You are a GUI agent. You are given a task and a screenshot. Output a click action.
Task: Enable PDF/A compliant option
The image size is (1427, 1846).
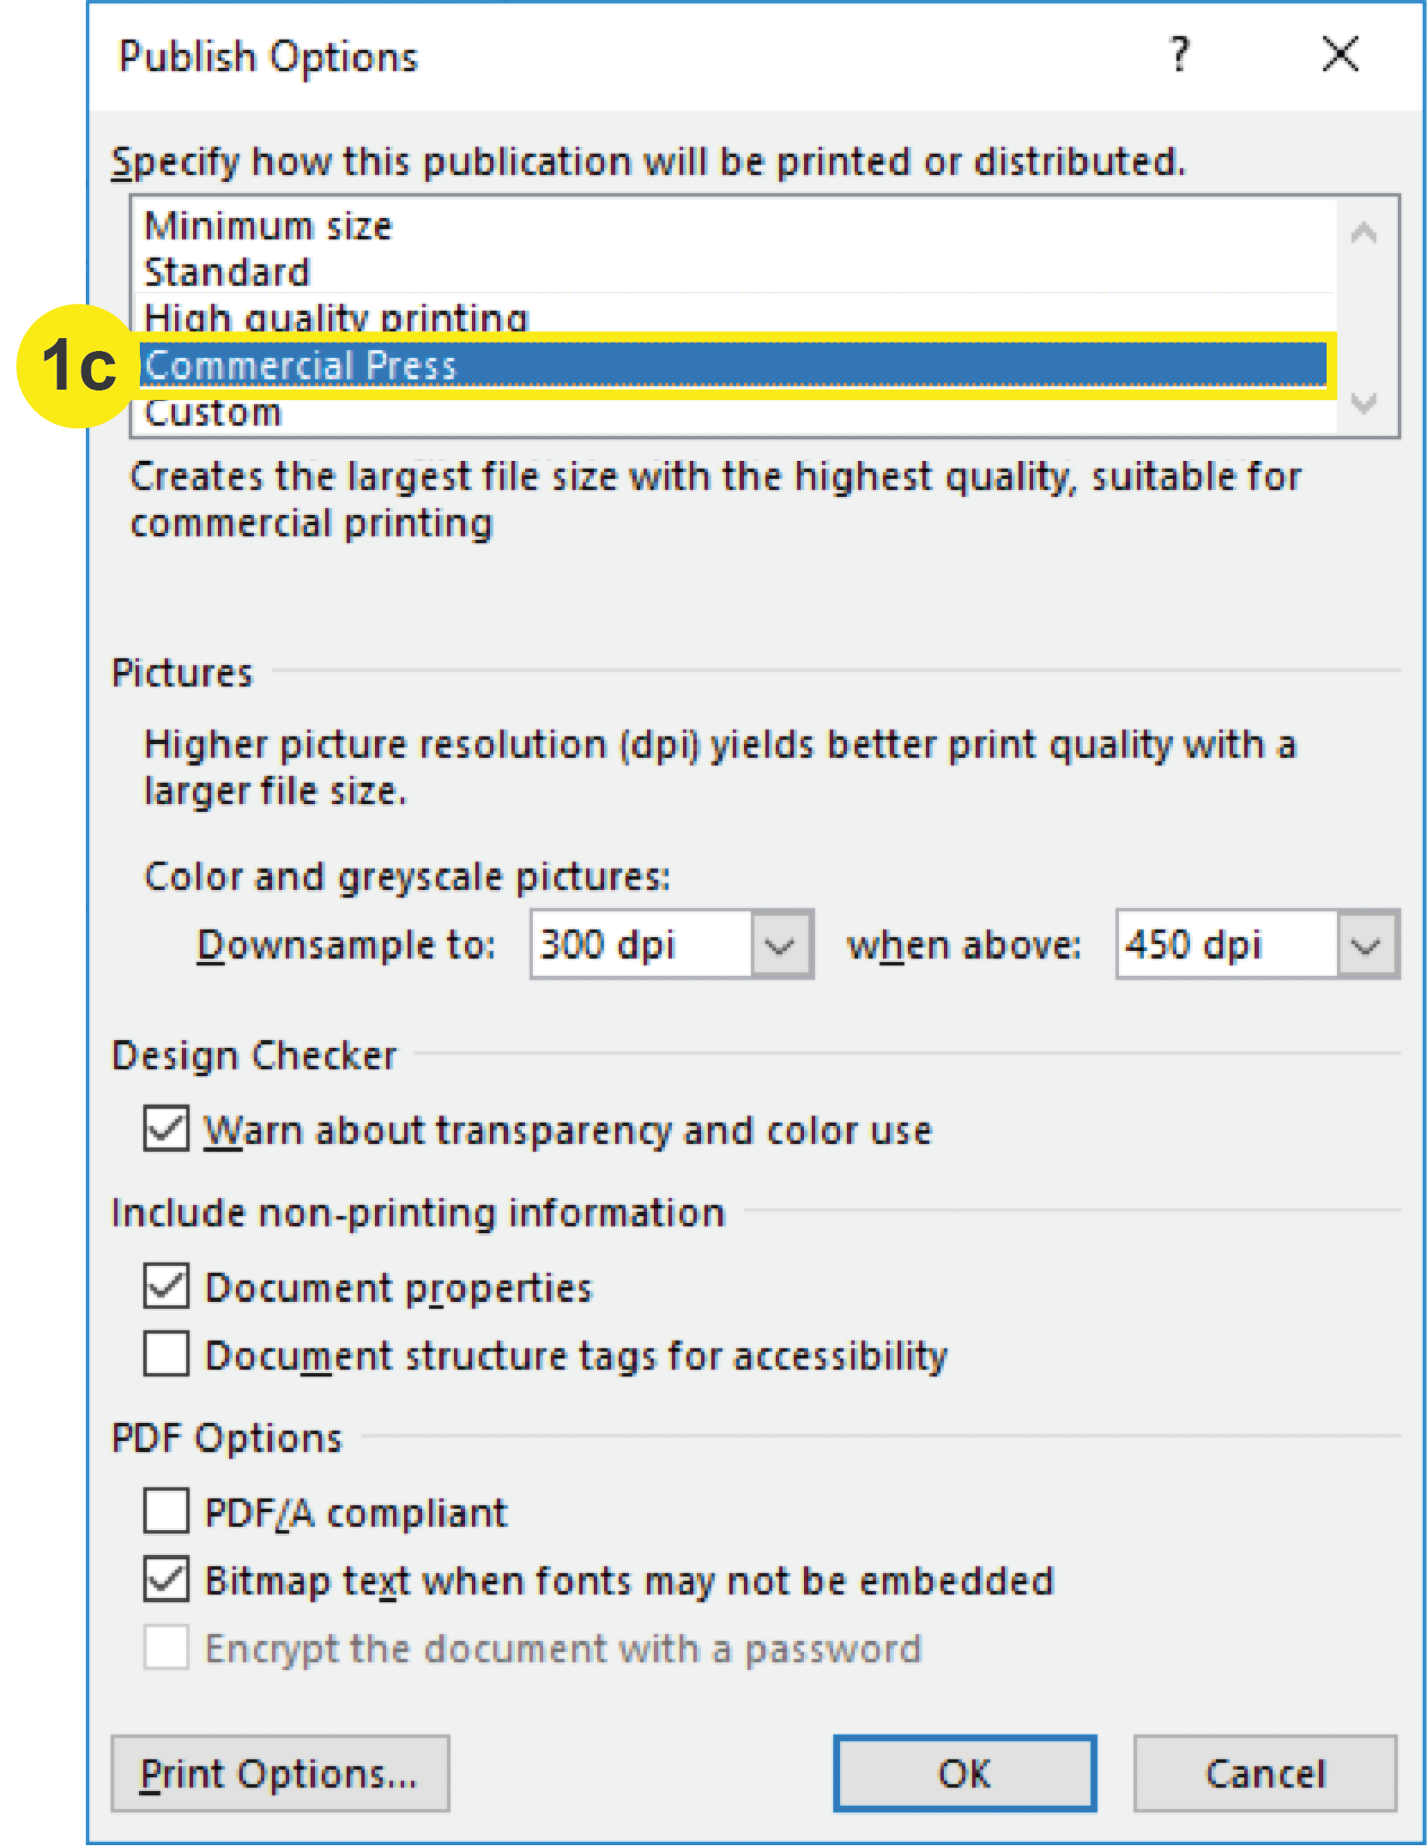(x=166, y=1511)
